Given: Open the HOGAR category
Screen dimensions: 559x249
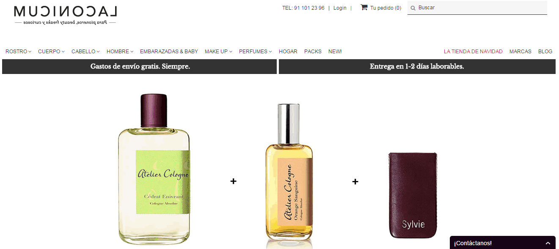Looking at the screenshot, I should click(x=288, y=52).
